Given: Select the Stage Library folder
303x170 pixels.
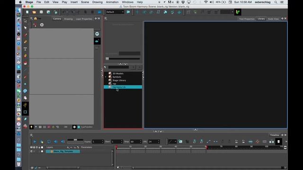Looking at the screenshot, I should [x=119, y=80].
